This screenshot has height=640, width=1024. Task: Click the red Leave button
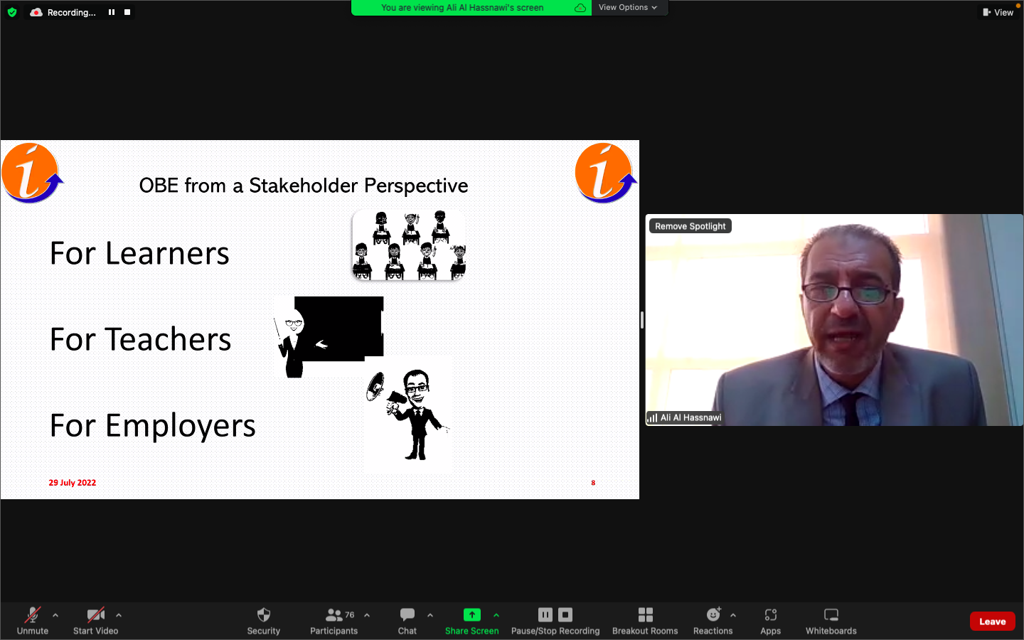pyautogui.click(x=992, y=622)
